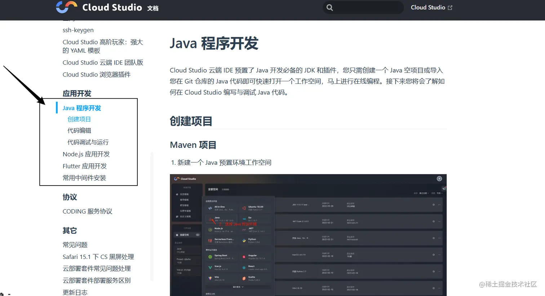Click the Spring Boot template icon
This screenshot has width=545, height=296.
pos(210,257)
